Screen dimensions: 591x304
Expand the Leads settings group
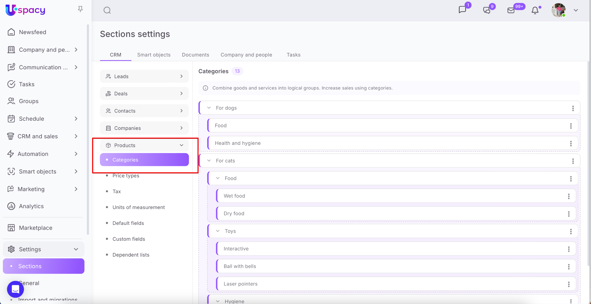(181, 76)
